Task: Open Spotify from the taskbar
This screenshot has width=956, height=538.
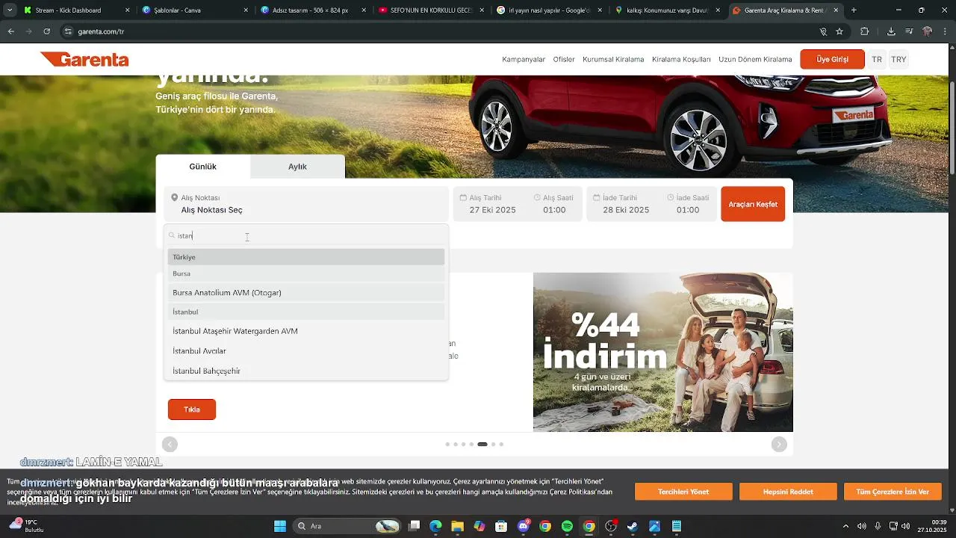Action: coord(567,526)
